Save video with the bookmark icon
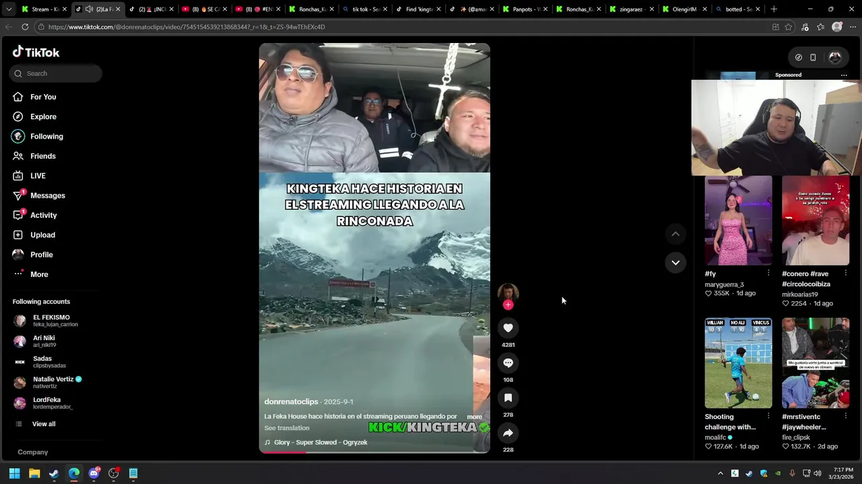 508,398
